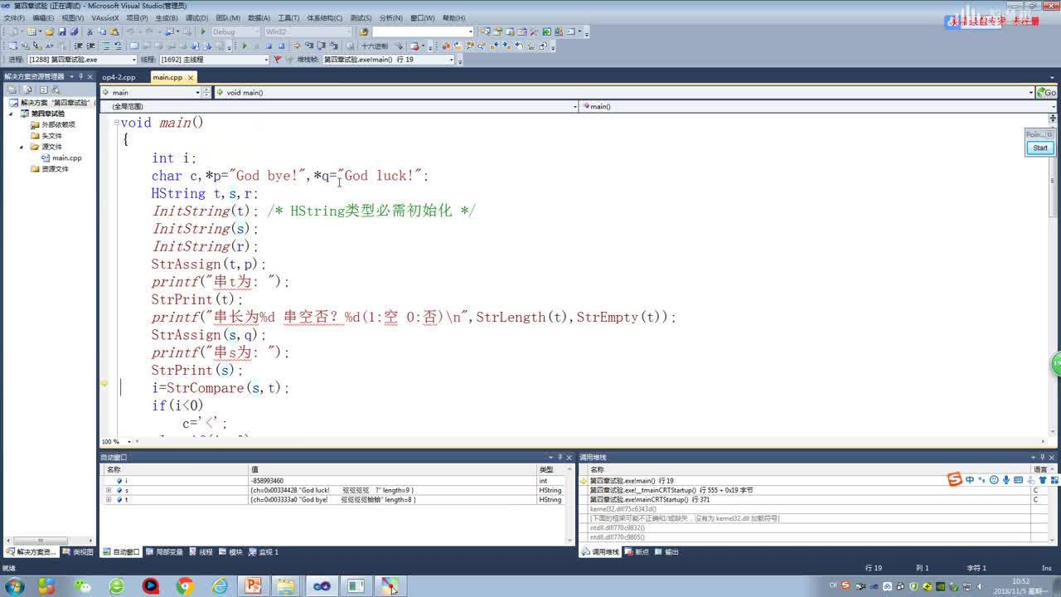Expand variable s in the Autos window
Image resolution: width=1061 pixels, height=597 pixels.
(x=109, y=490)
